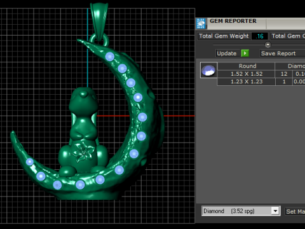This screenshot has width=305, height=229.
Task: Click the Gem Reporter panel icon
Action: point(201,24)
